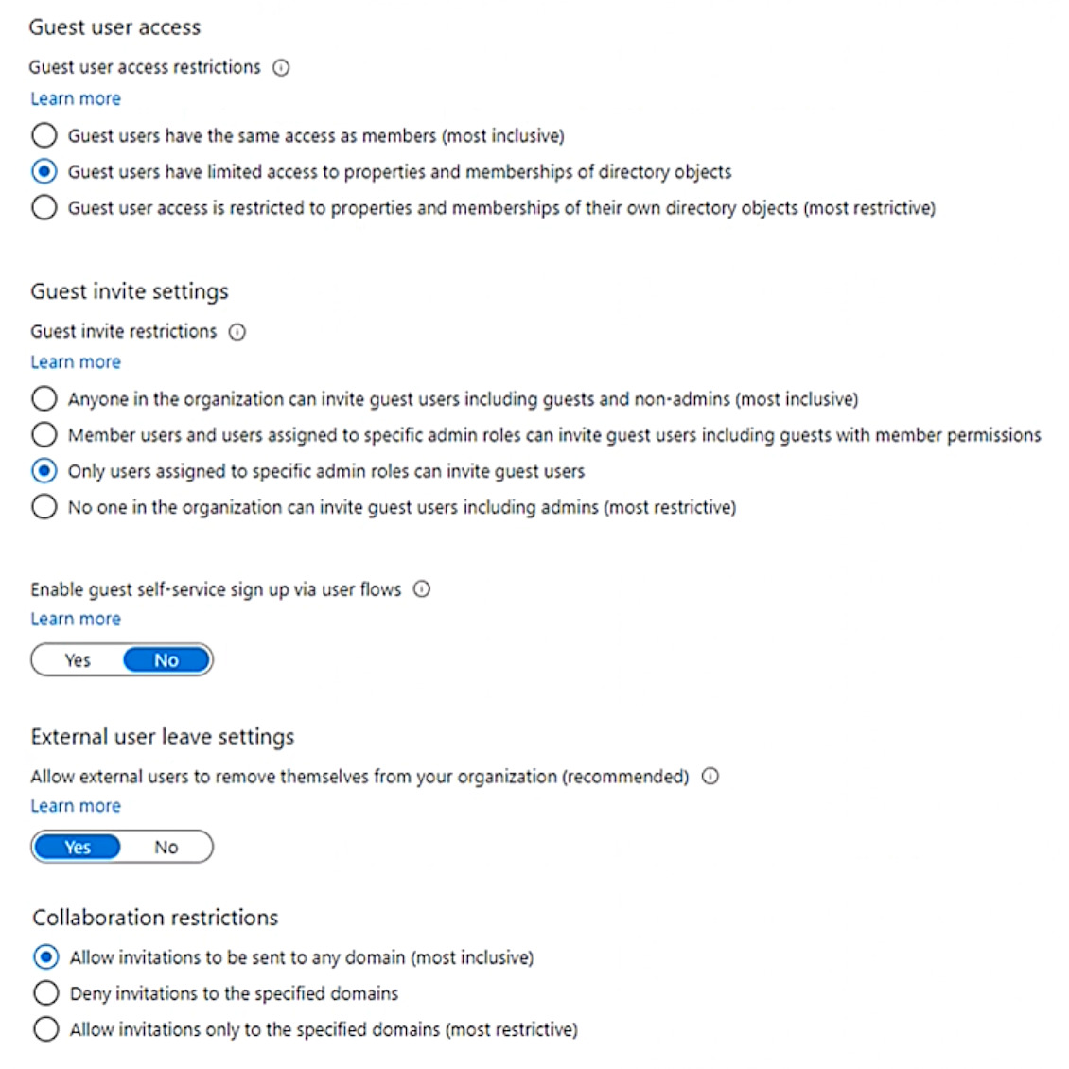Image resolution: width=1069 pixels, height=1069 pixels.
Task: Select No one in the organization can invite
Action: point(44,507)
